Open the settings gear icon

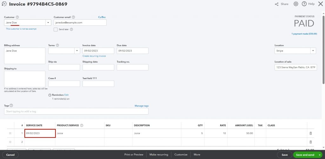pos(296,4)
